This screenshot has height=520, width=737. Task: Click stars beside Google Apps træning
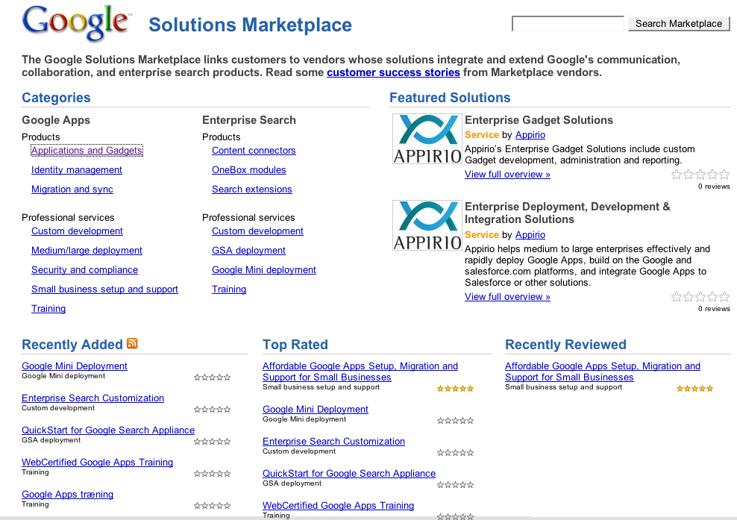(x=213, y=505)
